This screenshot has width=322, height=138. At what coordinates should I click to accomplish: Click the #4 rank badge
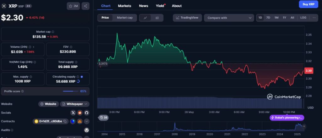(x=28, y=6)
